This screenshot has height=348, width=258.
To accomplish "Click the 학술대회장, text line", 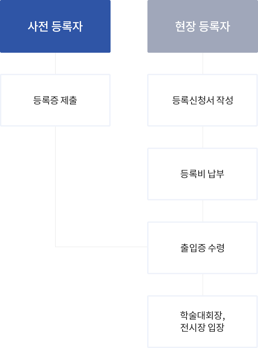I will point(202,315).
